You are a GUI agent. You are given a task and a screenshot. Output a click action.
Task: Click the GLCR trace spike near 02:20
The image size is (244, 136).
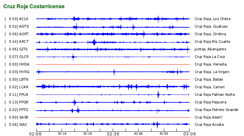pyautogui.click(x=73, y=57)
